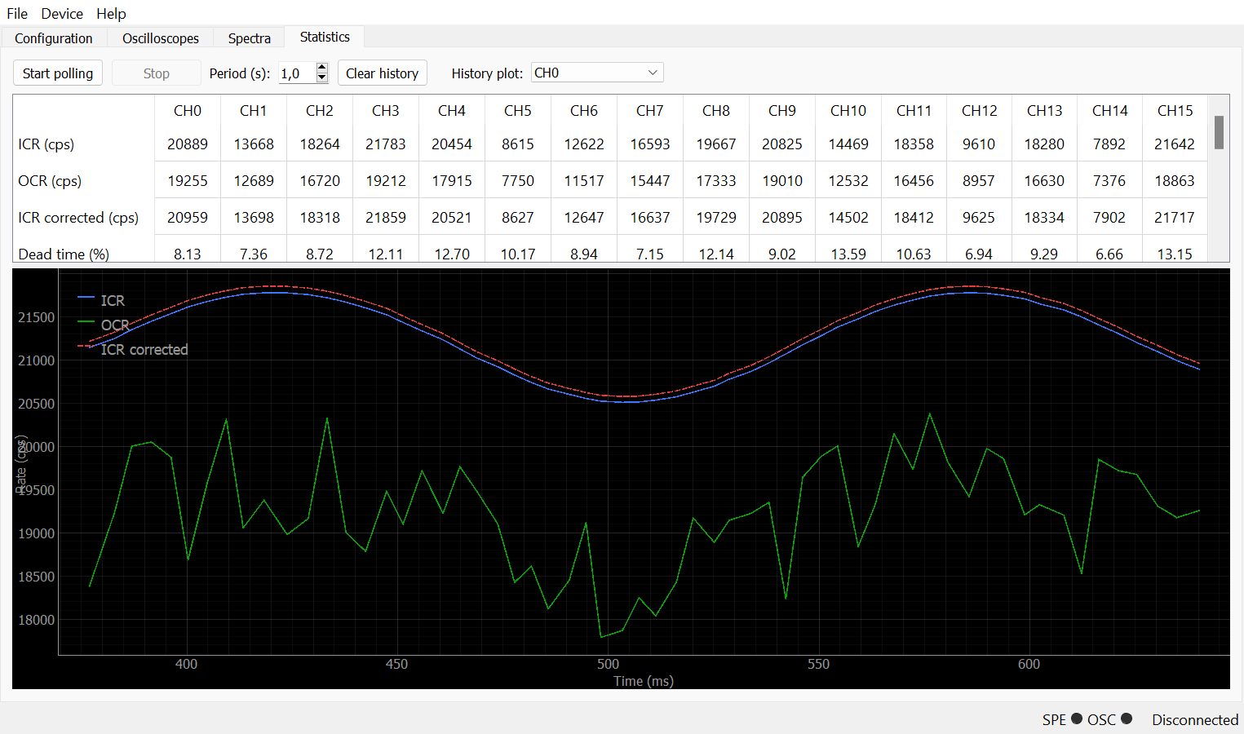Click the blue ICR legend line sample

tap(86, 298)
